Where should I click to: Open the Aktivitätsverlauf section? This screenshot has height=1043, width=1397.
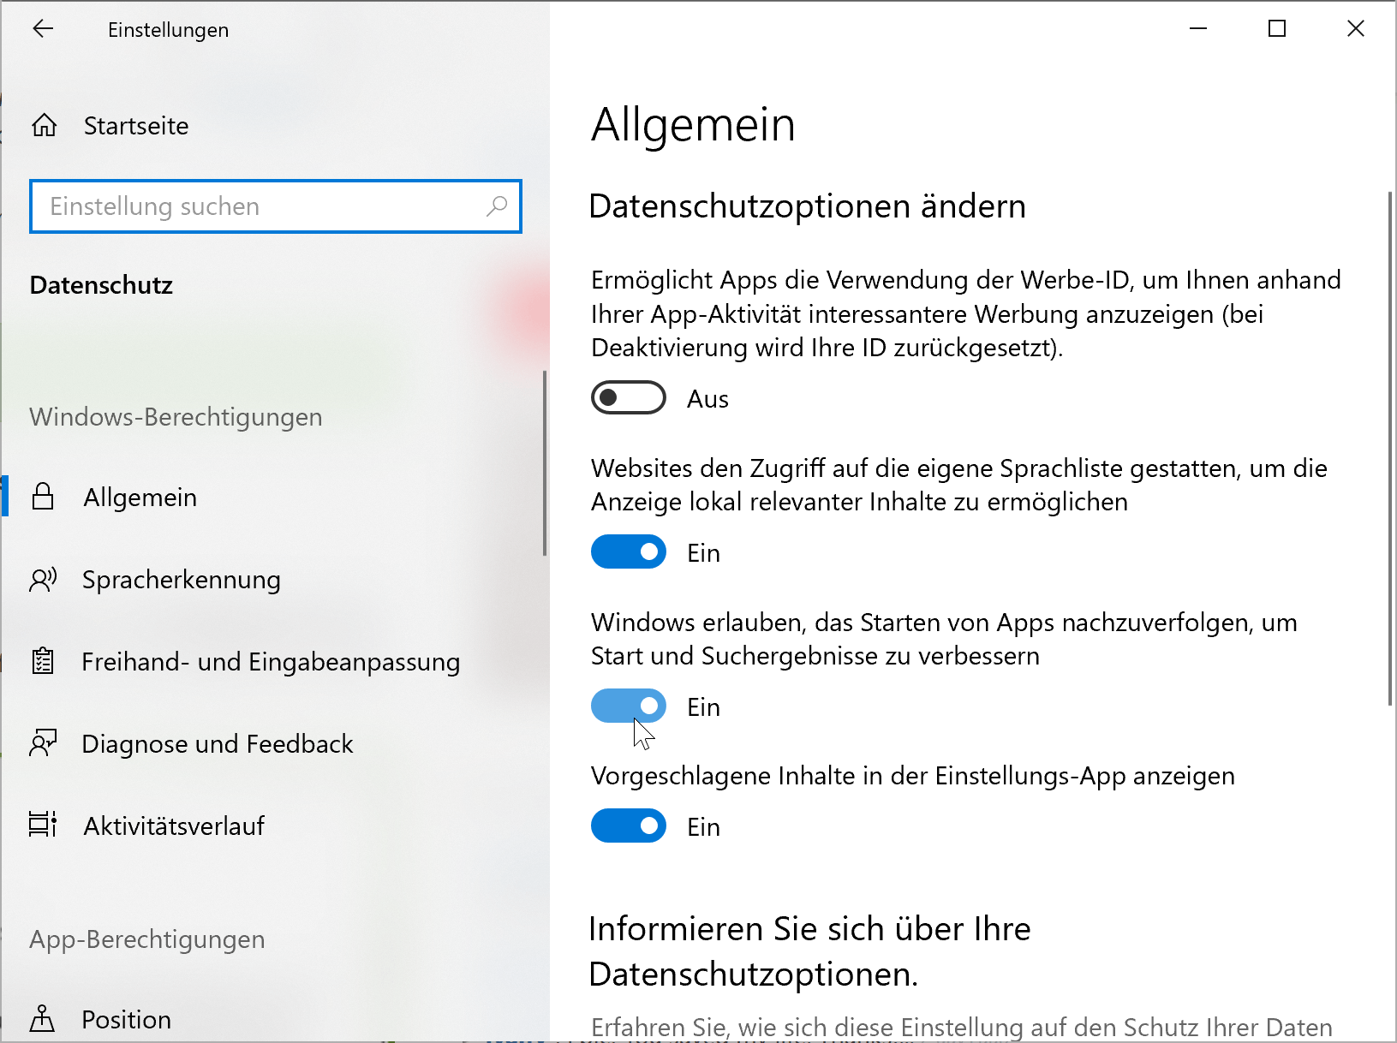[x=174, y=826]
